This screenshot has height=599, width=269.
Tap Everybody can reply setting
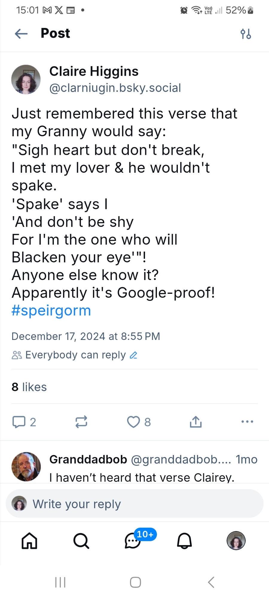point(75,355)
